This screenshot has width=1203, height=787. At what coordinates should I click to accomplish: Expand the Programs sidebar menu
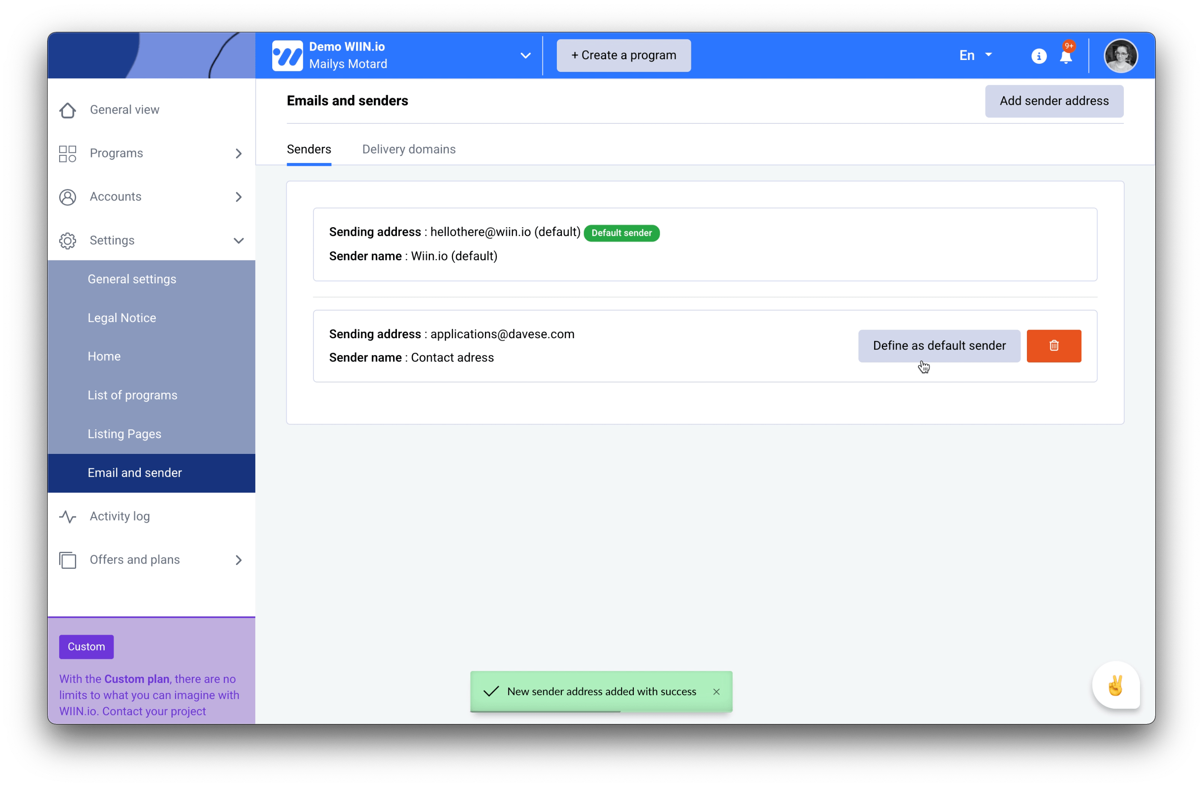[238, 154]
